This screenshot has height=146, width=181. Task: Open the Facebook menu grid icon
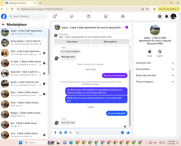(x=160, y=16)
